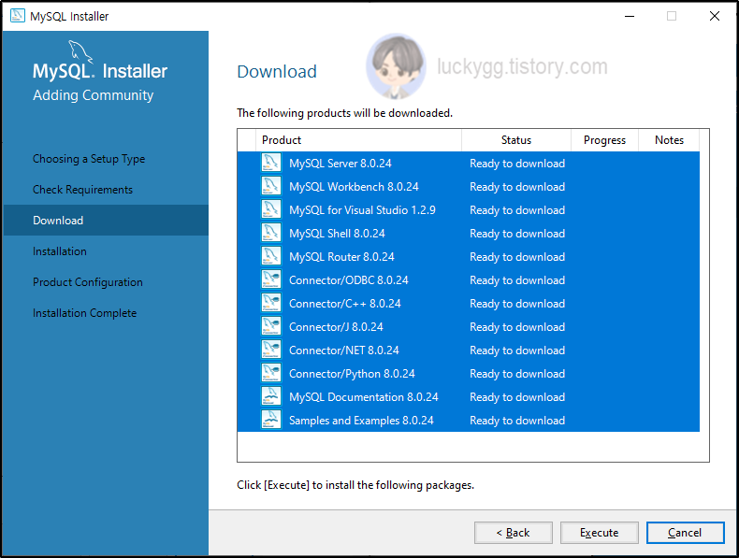Click the Connector/J 8.0.24 icon
Image resolution: width=739 pixels, height=558 pixels.
pyautogui.click(x=271, y=327)
